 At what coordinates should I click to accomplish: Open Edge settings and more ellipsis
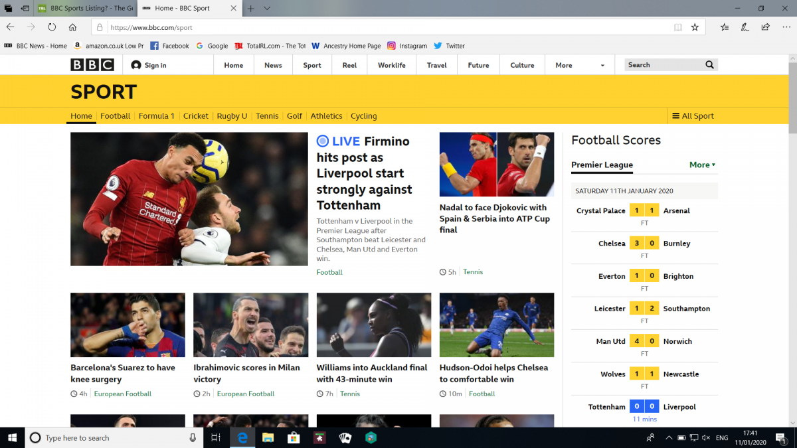tap(785, 27)
